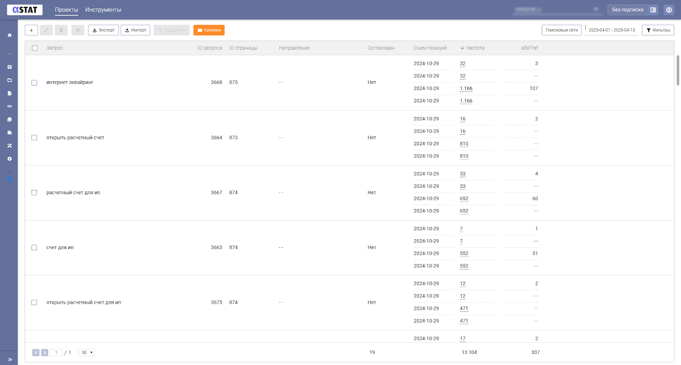Click the wallet icon near subscription
Screen dimensions: 681x365
[x=653, y=10]
